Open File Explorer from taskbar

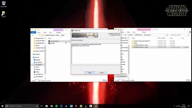[x=47, y=106]
